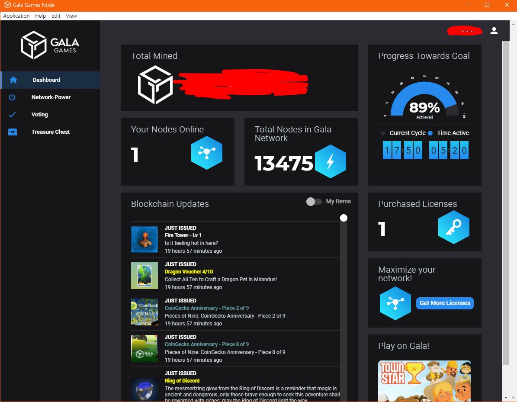Toggle the My Items switch
This screenshot has width=517, height=402.
[314, 202]
